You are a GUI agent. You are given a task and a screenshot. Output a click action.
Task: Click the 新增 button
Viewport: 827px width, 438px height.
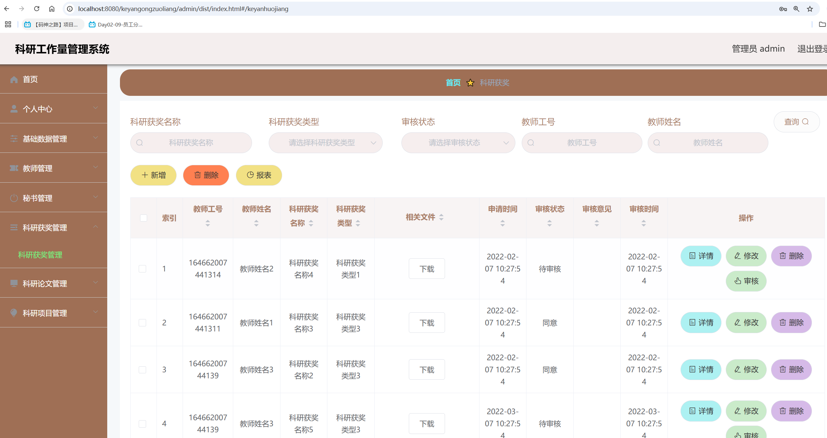click(153, 175)
